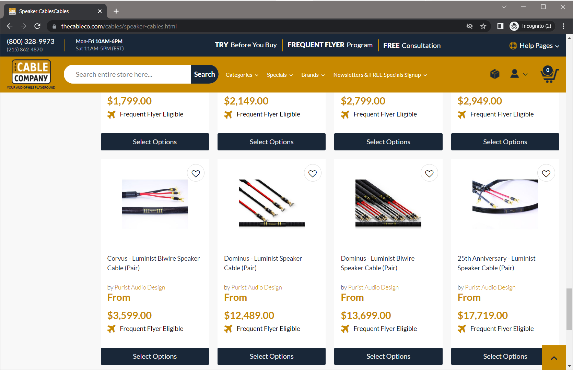Screen dimensions: 573x370
Task: Click the Cable Company logo
Action: (31, 73)
